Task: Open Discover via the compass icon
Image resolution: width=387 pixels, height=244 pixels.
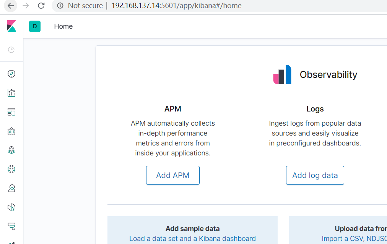Action: pos(11,74)
